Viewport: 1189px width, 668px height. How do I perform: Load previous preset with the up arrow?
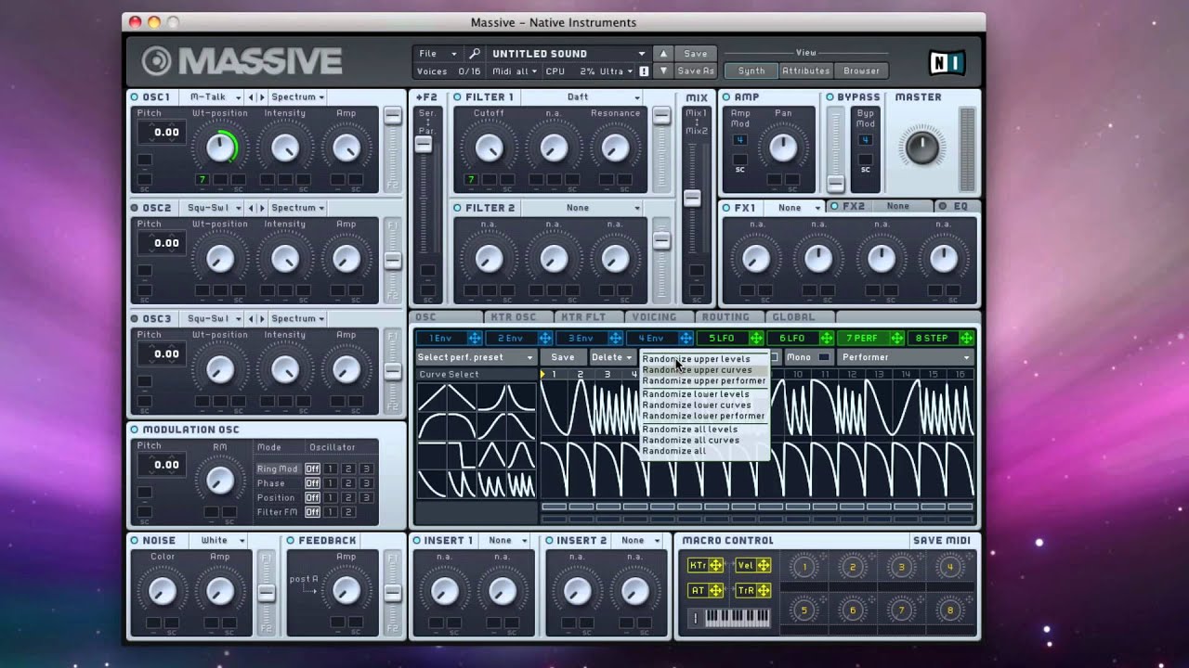[x=663, y=54]
